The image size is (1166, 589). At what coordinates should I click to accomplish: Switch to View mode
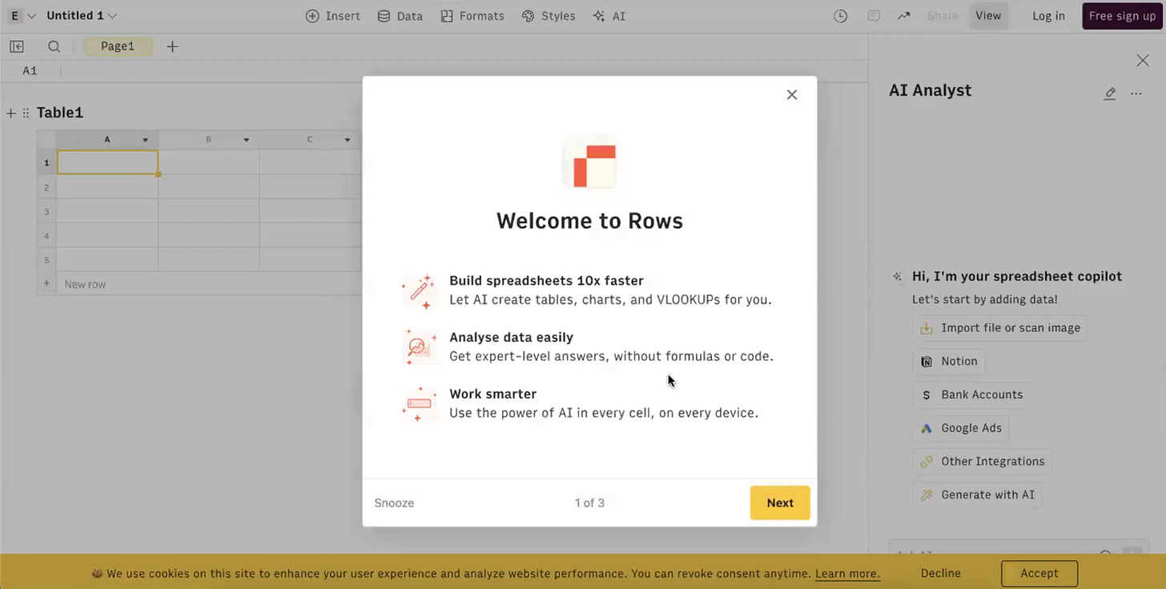(988, 16)
